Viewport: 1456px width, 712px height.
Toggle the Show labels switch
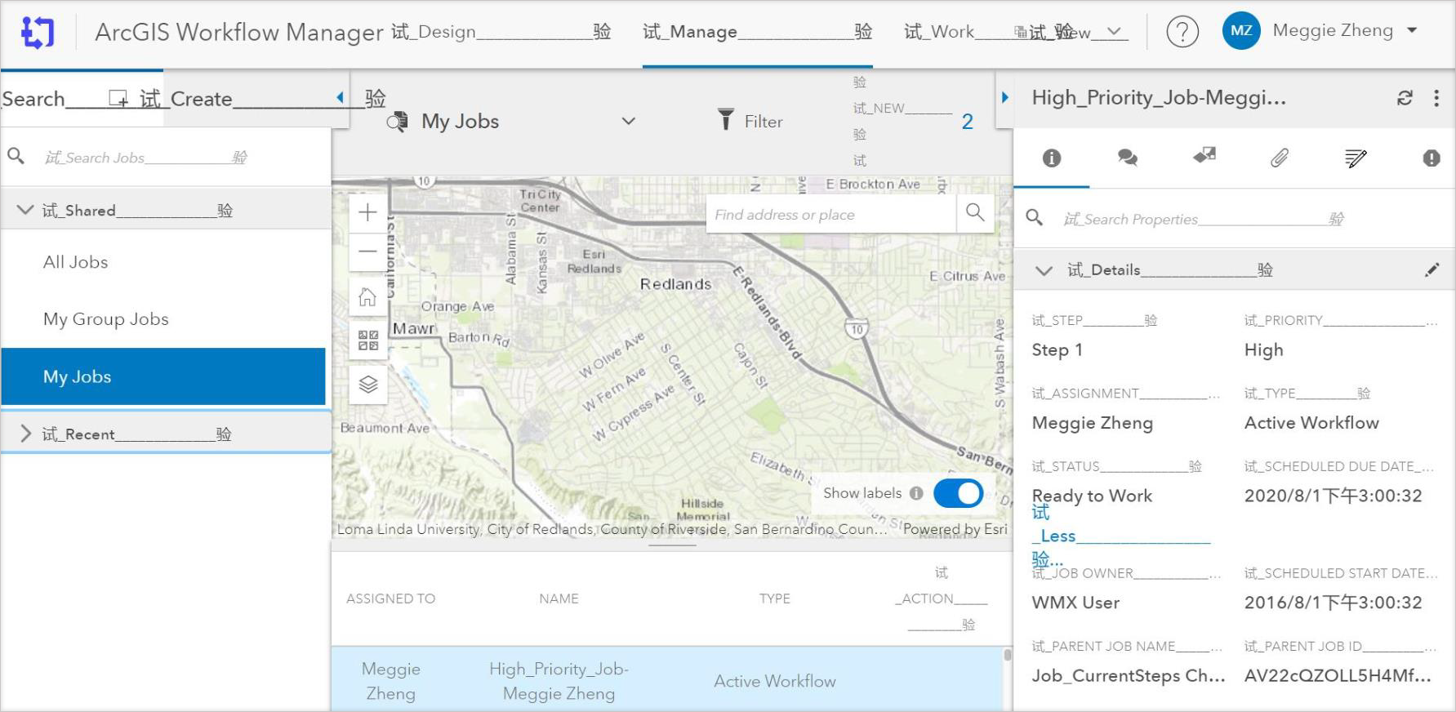click(x=958, y=493)
